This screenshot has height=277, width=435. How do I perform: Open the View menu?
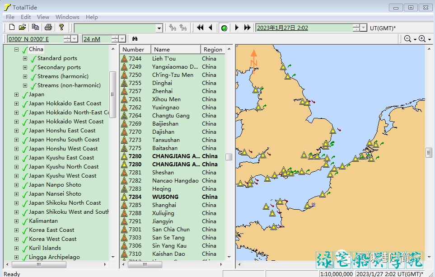pyautogui.click(x=43, y=17)
